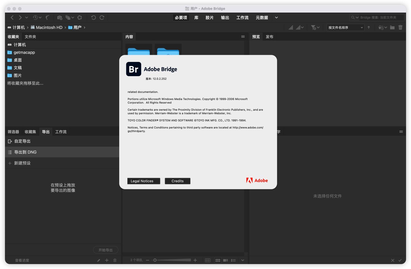Select 桌面 in favorites
Screen dimensions: 411x269
pyautogui.click(x=63, y=60)
